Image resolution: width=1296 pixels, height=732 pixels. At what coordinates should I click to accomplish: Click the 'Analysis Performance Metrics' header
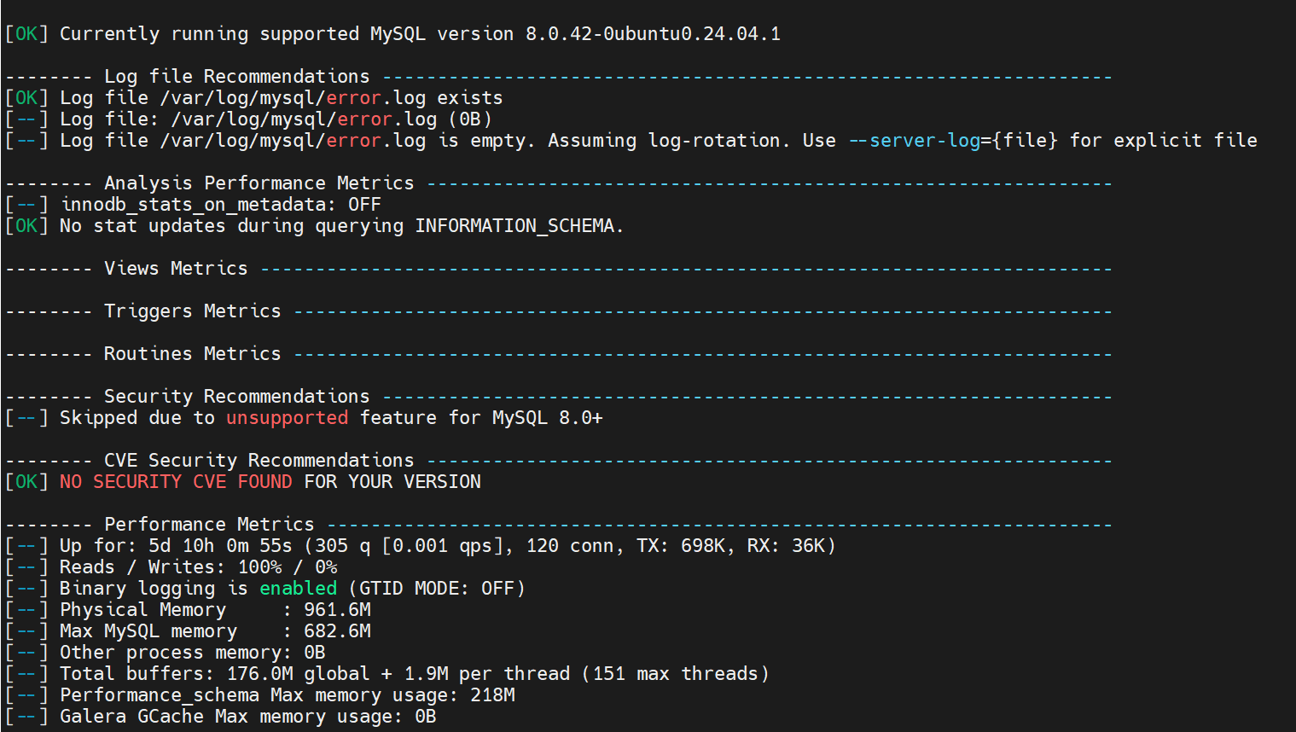(259, 183)
